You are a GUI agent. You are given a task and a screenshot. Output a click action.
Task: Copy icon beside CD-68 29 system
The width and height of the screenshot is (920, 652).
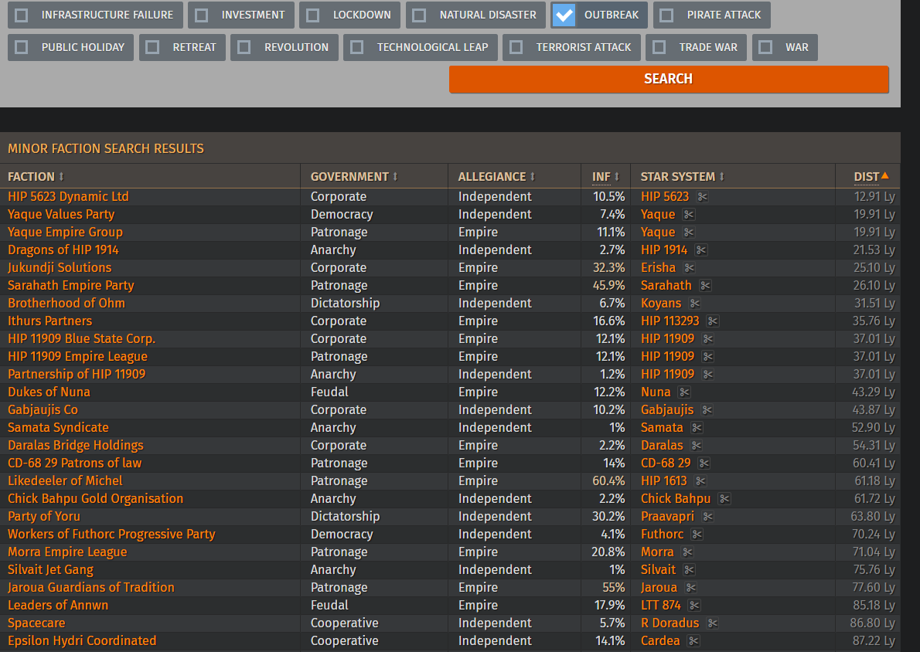pos(704,464)
